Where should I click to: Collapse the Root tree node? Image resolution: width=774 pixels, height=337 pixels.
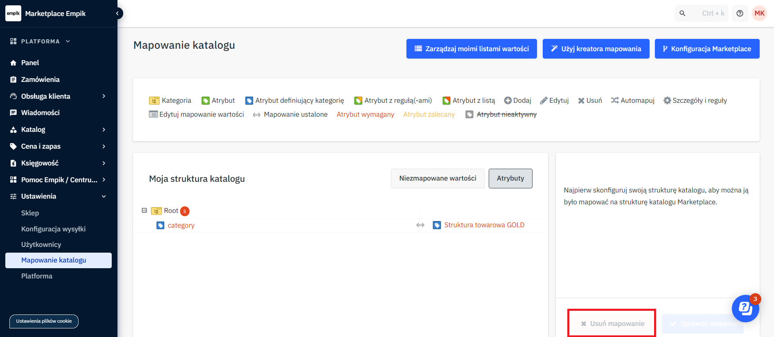click(x=144, y=210)
